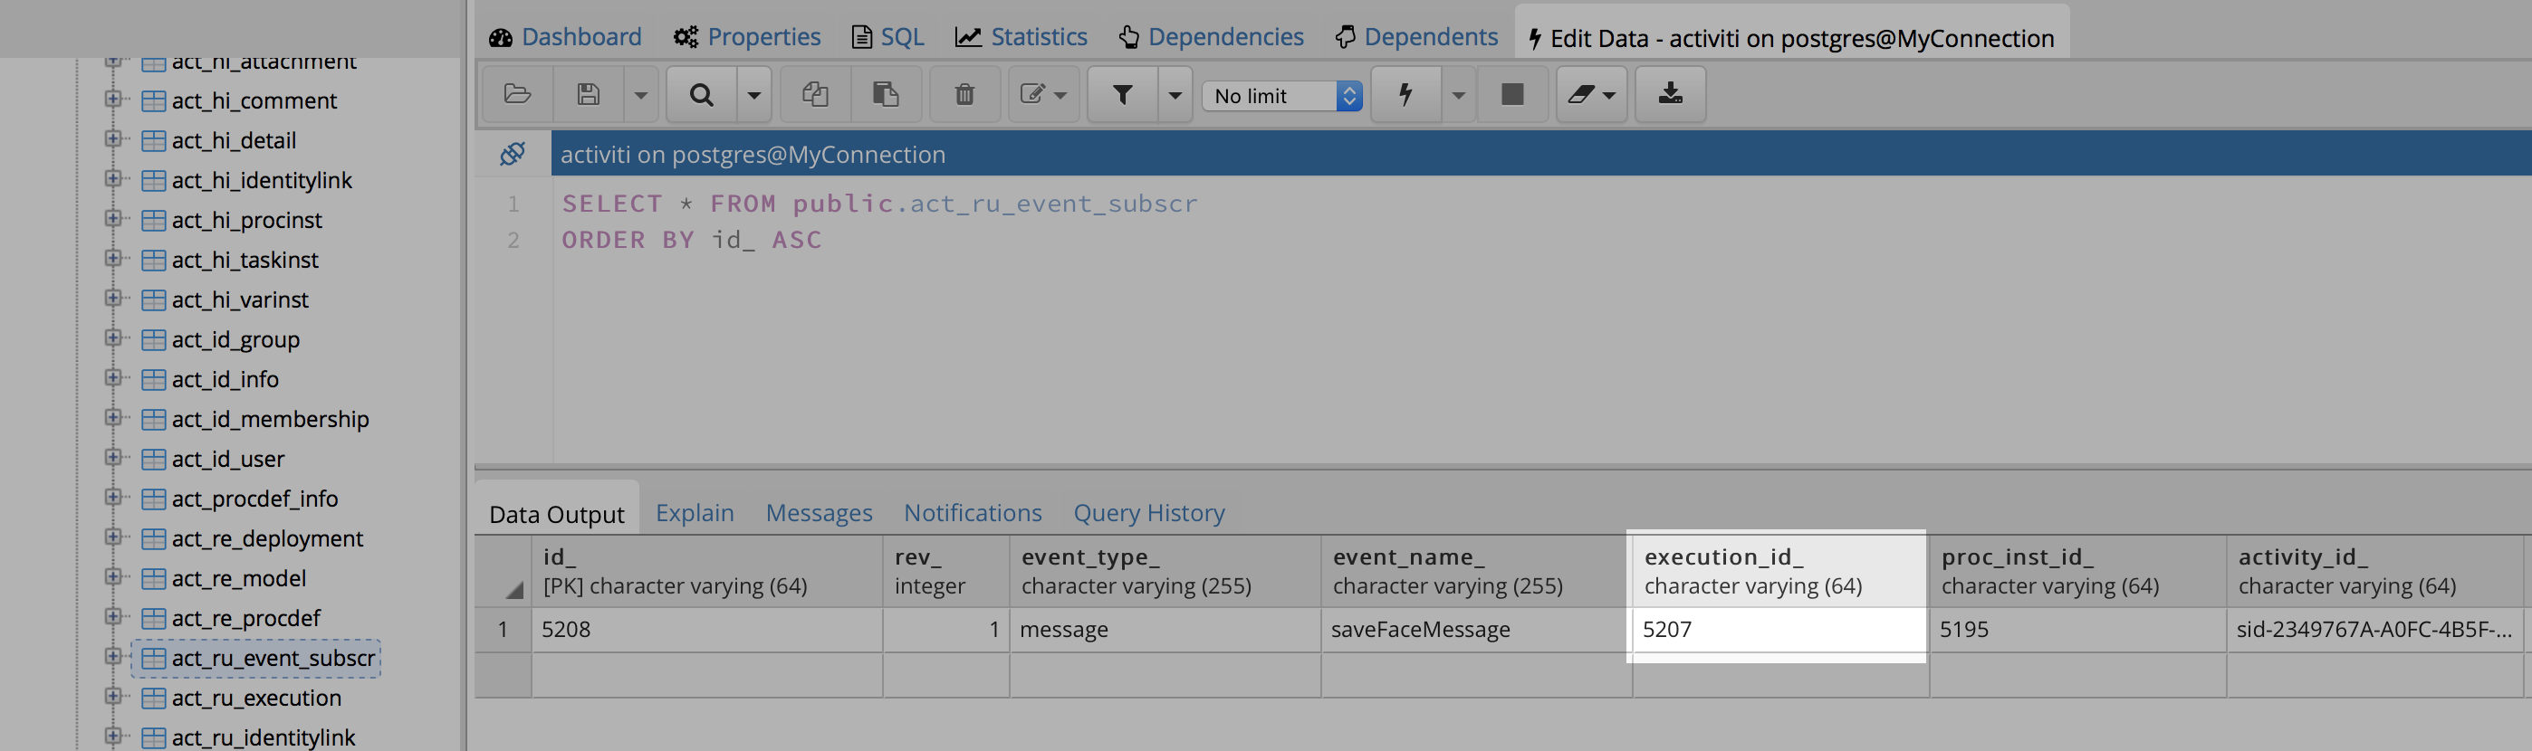Expand the act_ru_event_subscr tree node
The width and height of the screenshot is (2532, 751).
point(113,657)
